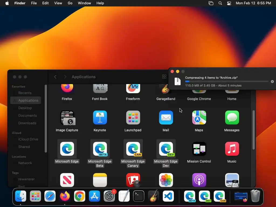Screen dimensions: 276x207
Task: Click the Finder window vertical scrollbar
Action: (254, 130)
